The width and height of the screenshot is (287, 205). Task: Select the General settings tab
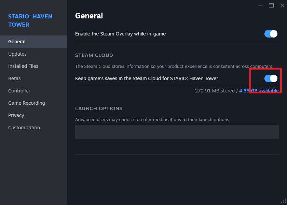[x=17, y=42]
